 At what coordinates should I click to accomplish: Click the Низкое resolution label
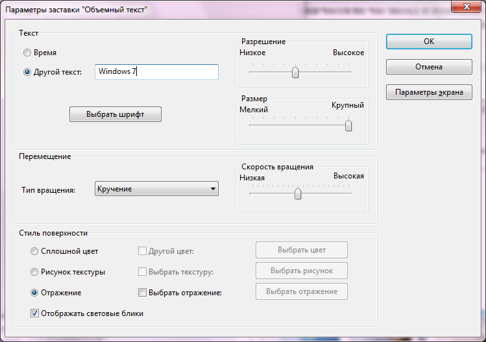click(252, 53)
